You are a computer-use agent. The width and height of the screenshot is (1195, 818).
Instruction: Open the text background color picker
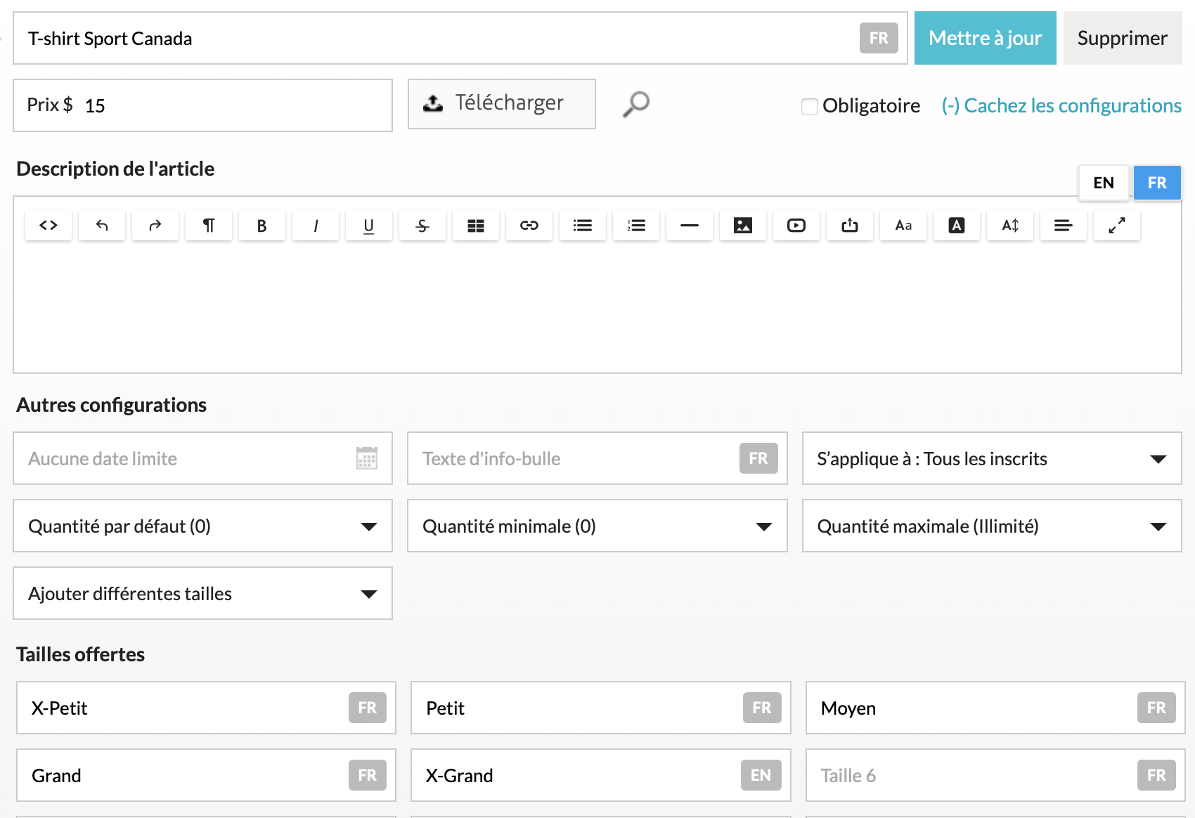(x=957, y=226)
